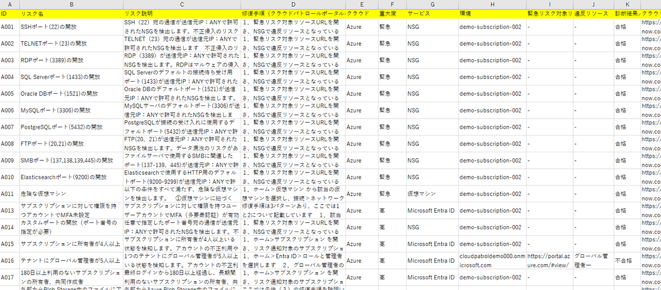Image resolution: width=661 pixels, height=290 pixels.
Task: Select '高' severity cell in row A014
Action: pyautogui.click(x=392, y=227)
